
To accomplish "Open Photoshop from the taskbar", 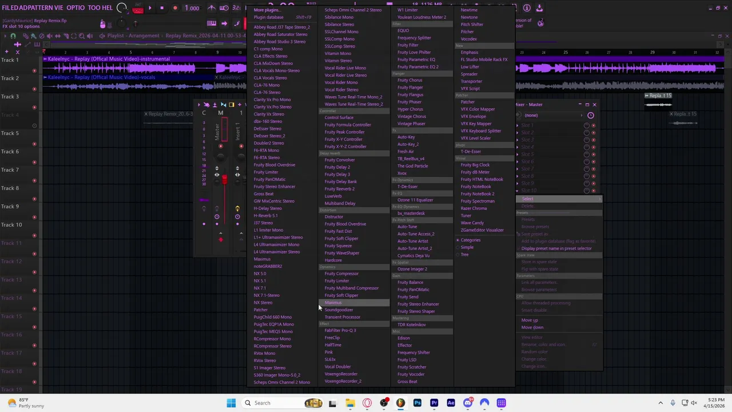I will tap(417, 403).
